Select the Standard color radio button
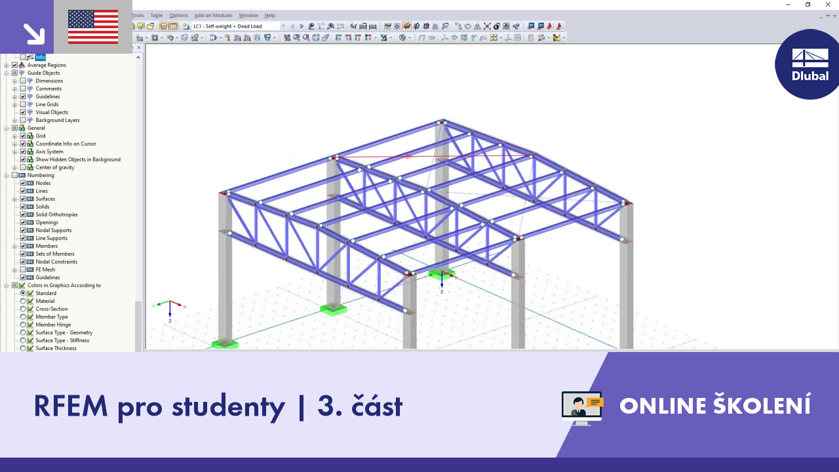The width and height of the screenshot is (839, 472). point(23,293)
